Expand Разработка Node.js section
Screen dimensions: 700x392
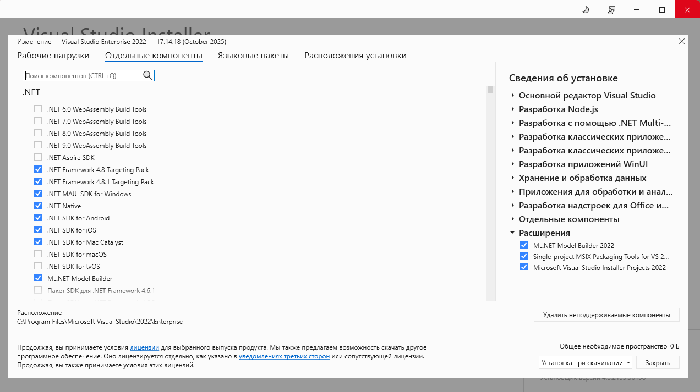coord(512,109)
